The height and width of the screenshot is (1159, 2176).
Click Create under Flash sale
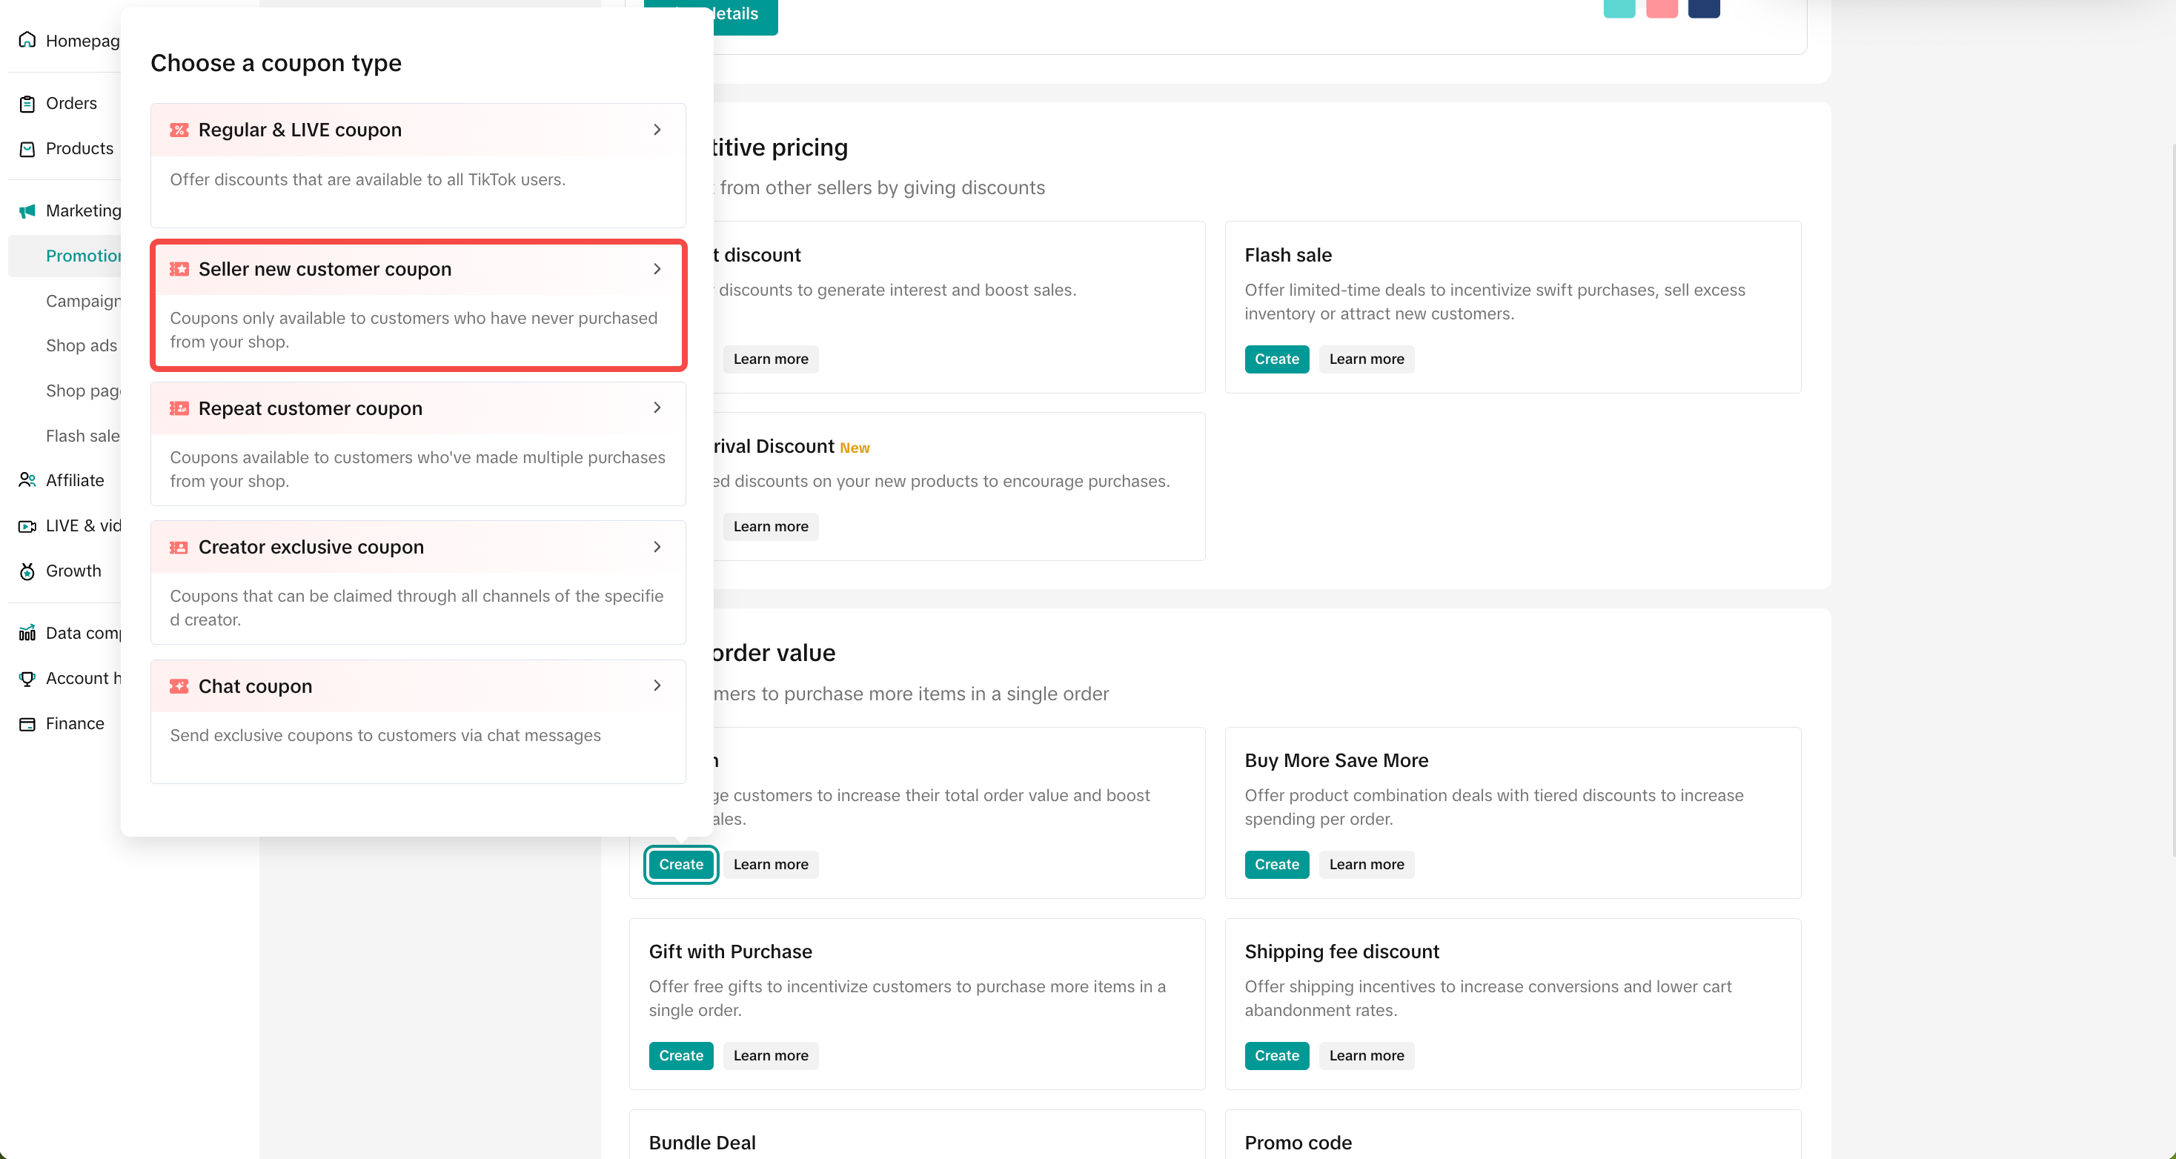tap(1276, 359)
